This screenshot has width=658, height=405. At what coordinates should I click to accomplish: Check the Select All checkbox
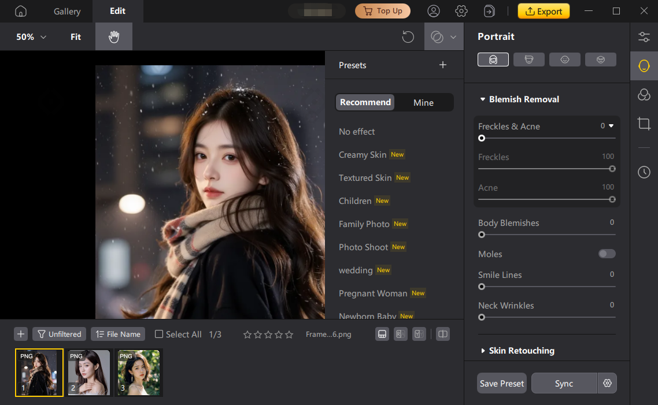click(x=158, y=334)
